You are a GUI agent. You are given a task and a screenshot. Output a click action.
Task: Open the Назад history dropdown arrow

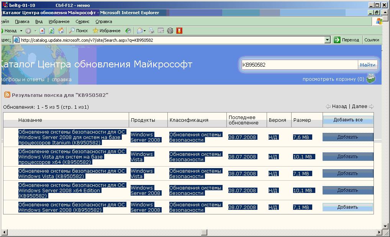coord(21,31)
